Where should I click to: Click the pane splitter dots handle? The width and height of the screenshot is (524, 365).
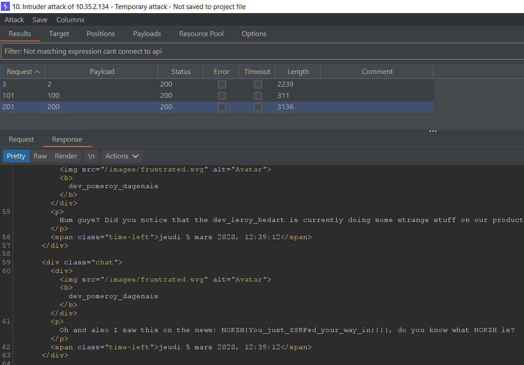coord(433,131)
